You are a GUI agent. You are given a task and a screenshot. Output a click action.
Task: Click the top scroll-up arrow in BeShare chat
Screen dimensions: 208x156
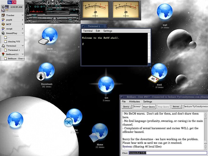point(206,114)
